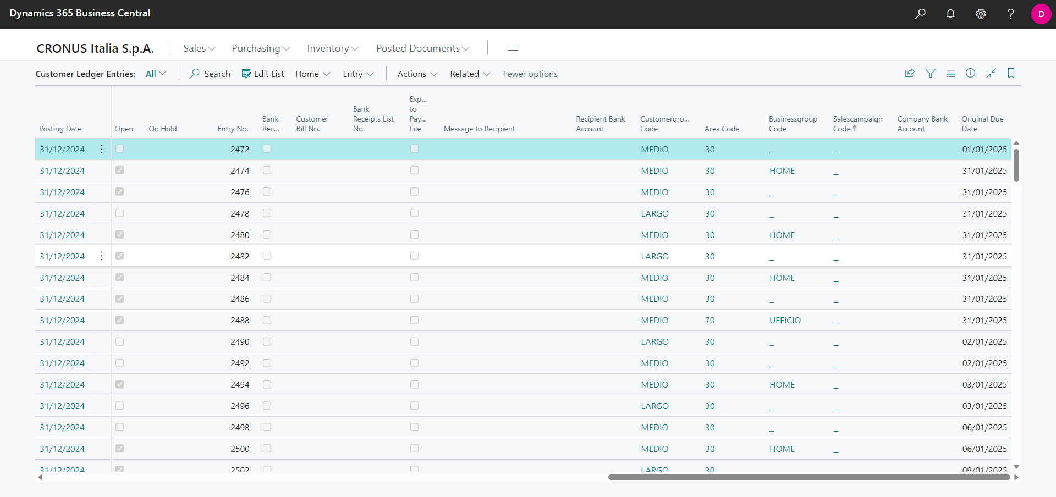This screenshot has height=497, width=1056.
Task: Collapse the page with arrows icon
Action: coord(991,73)
